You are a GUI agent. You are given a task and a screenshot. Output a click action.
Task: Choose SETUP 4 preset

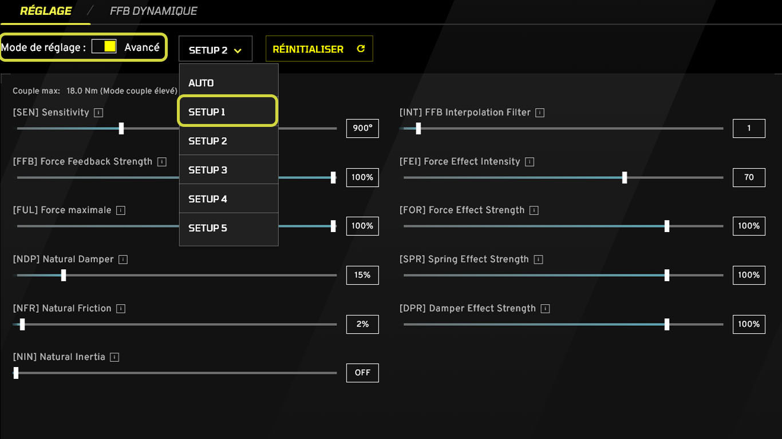coord(228,199)
